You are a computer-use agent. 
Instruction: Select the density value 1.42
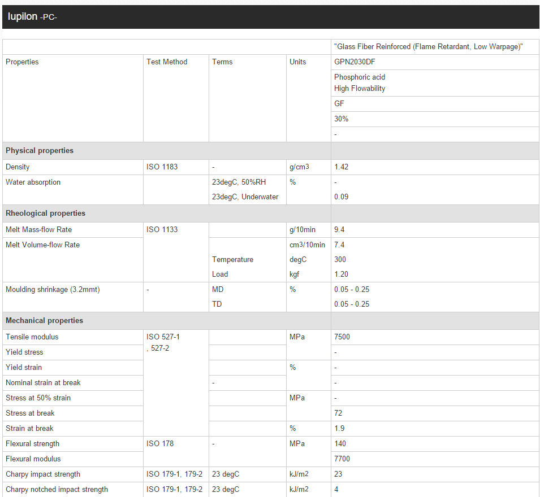341,167
